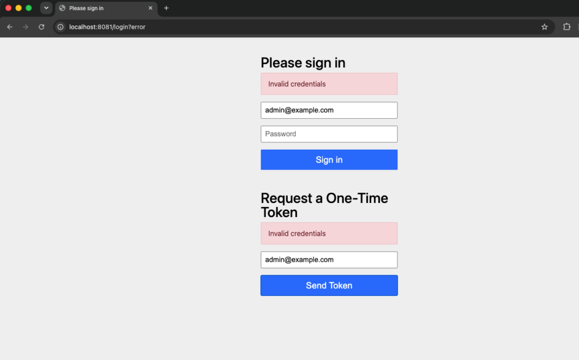Screen dimensions: 579x360
Task: Click the Please sign in heading
Action: click(x=303, y=63)
